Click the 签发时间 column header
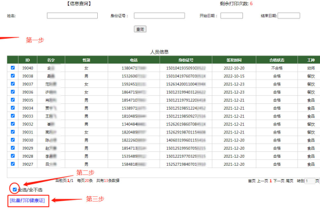The height and width of the screenshot is (216, 320). click(x=234, y=60)
